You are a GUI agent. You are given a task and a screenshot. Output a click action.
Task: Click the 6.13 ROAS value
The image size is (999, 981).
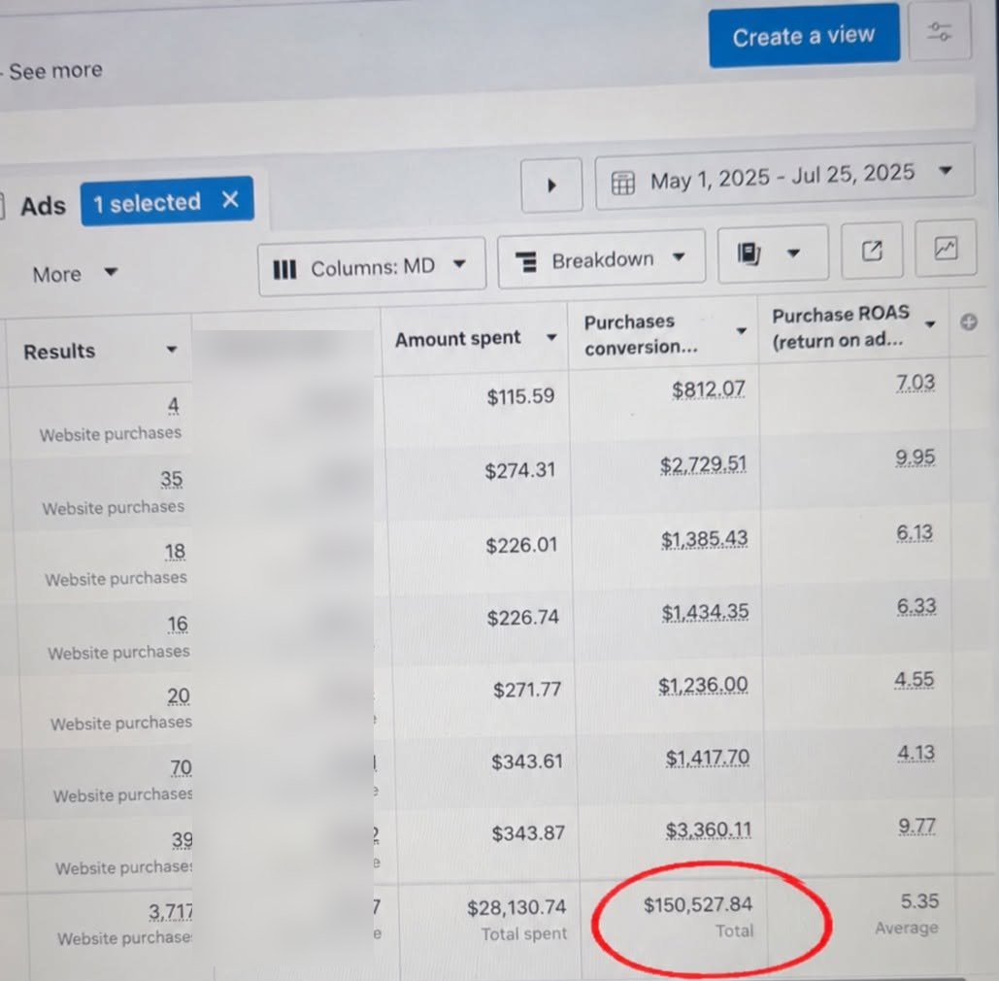point(915,532)
